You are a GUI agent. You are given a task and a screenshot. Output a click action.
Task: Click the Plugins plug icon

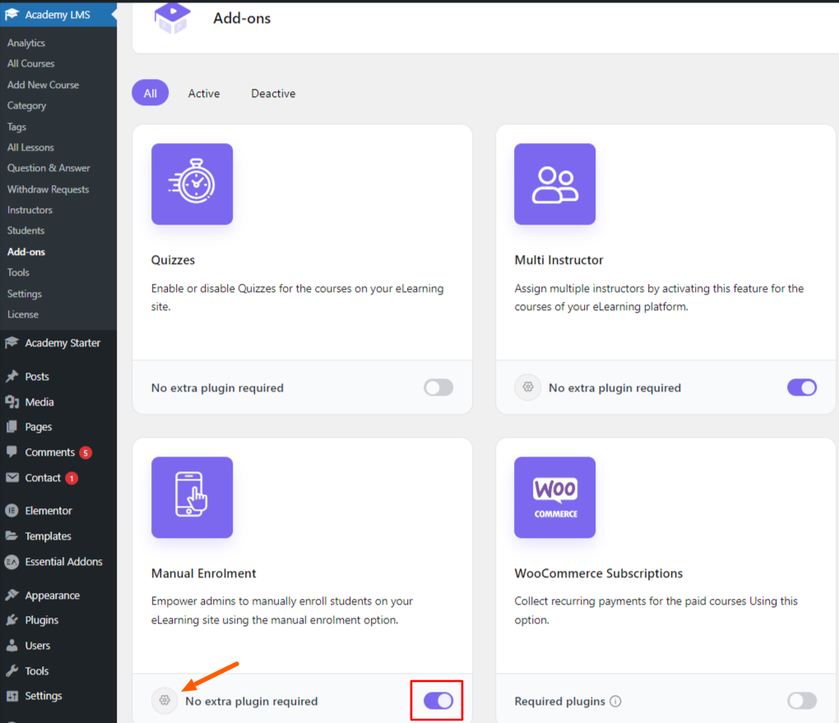12,619
